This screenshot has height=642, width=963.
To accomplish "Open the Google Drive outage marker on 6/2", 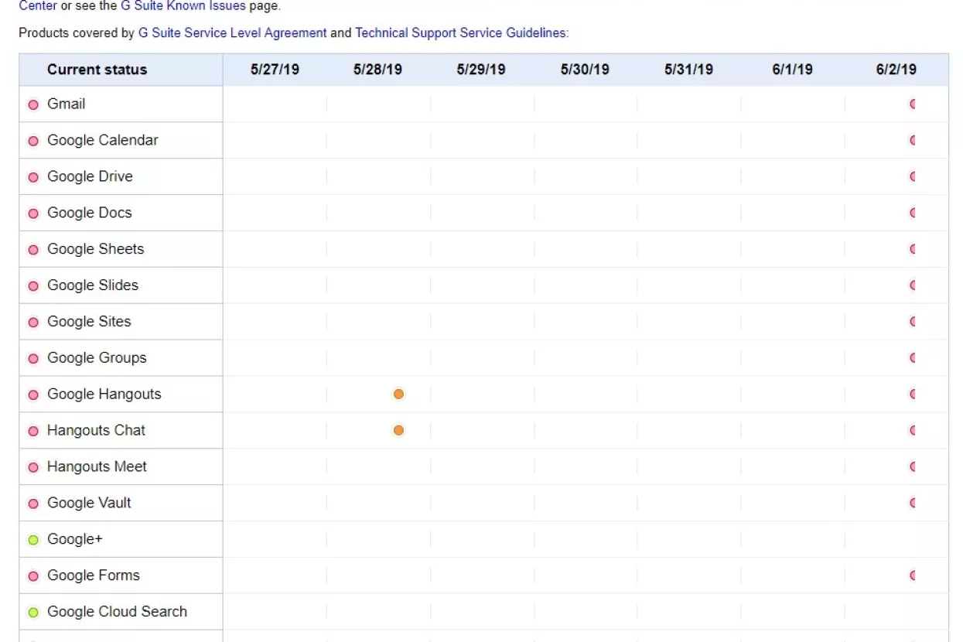I will 913,176.
